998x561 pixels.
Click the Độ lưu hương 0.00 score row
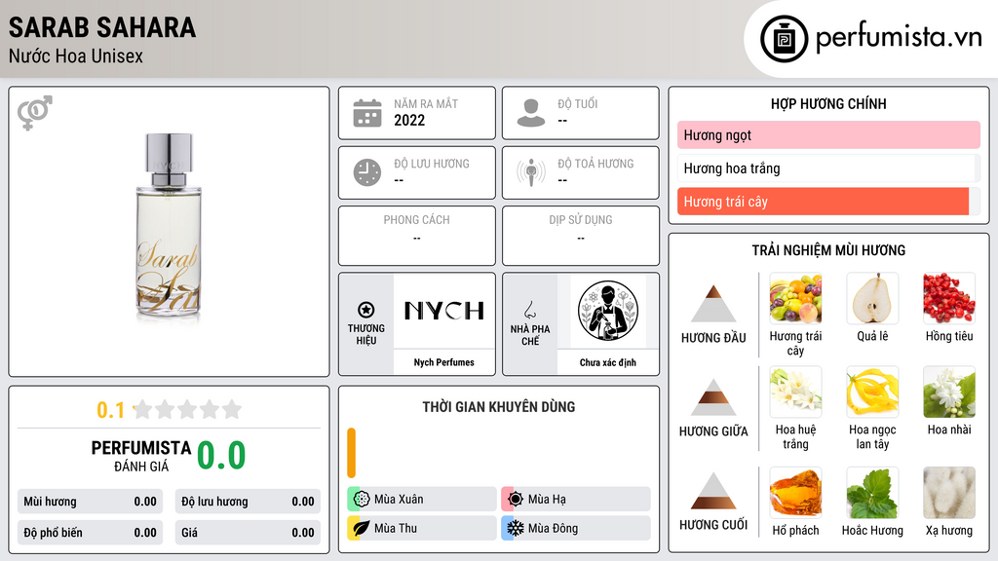tap(248, 502)
